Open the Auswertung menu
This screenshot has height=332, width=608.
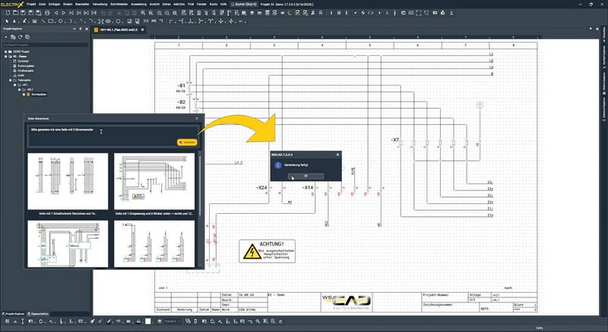(x=139, y=5)
